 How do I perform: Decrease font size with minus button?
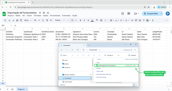tap(68, 20)
